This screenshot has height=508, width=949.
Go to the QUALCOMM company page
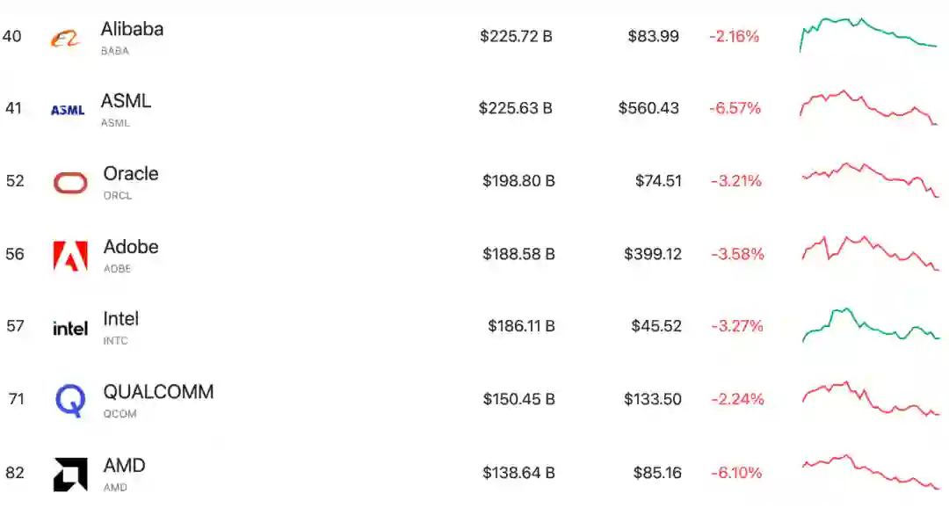tap(158, 392)
